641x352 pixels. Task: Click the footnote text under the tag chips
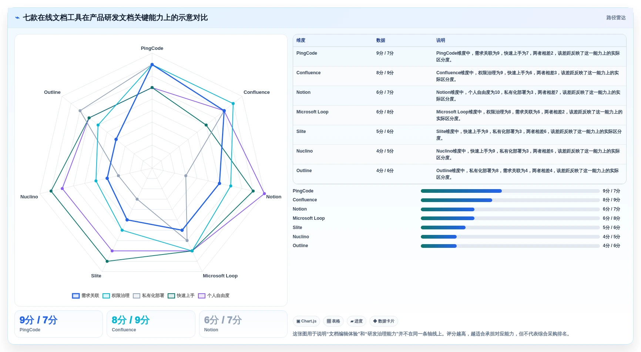click(432, 334)
